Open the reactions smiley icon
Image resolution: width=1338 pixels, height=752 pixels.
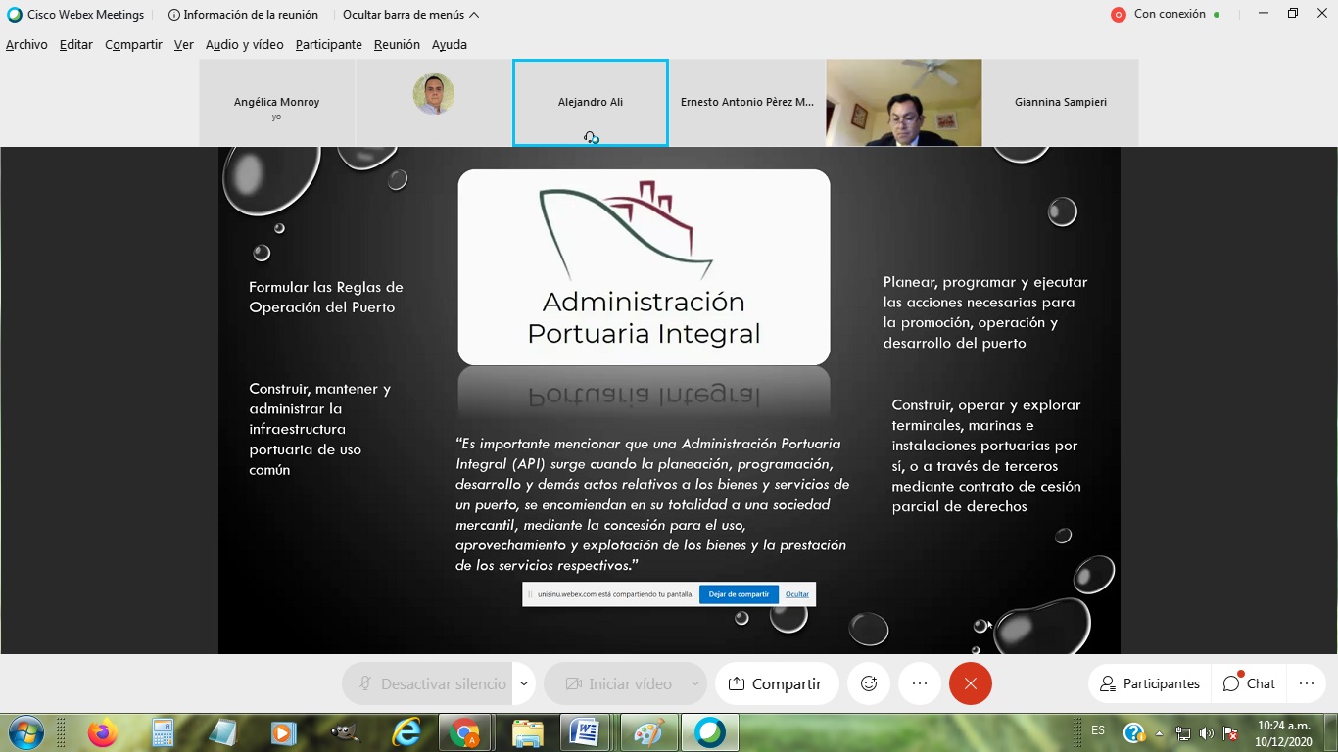coord(869,683)
